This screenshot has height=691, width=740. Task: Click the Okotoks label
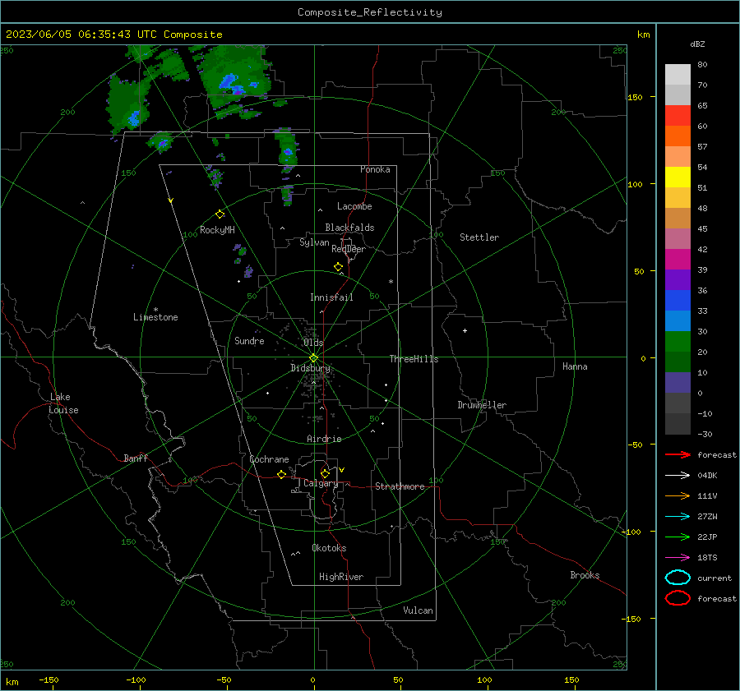pyautogui.click(x=329, y=548)
